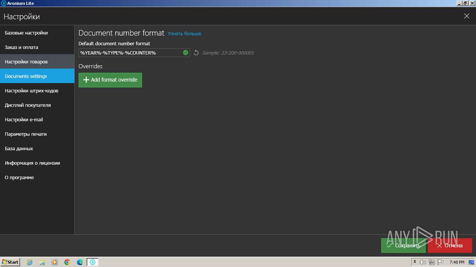
Task: Open the Windows Start menu
Action: (10, 262)
